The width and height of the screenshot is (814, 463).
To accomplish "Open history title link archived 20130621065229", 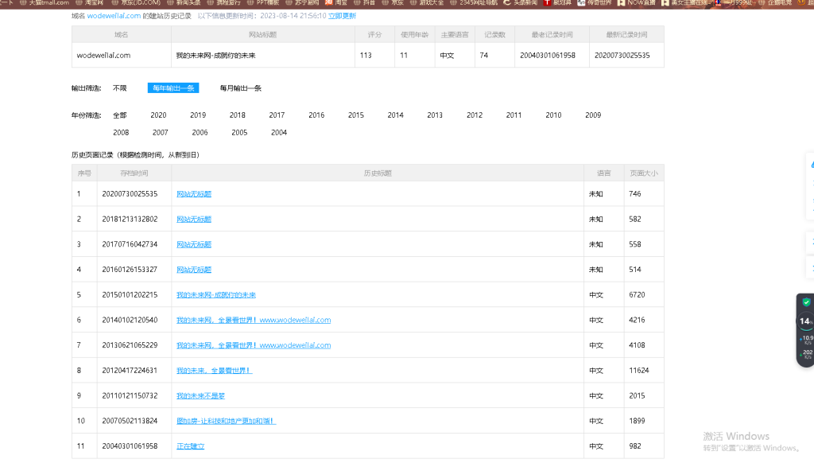I will click(x=254, y=345).
